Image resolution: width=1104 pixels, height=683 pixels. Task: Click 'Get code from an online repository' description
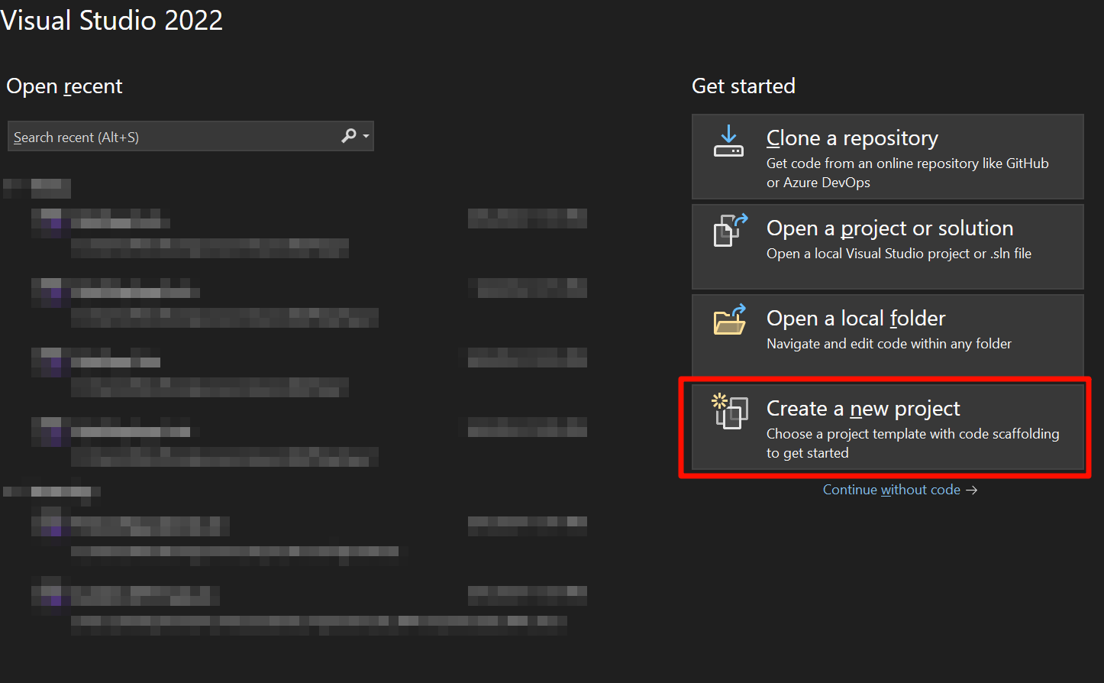(908, 173)
